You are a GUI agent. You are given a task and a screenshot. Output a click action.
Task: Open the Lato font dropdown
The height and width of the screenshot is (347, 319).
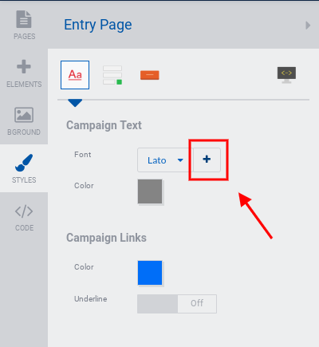pos(165,160)
